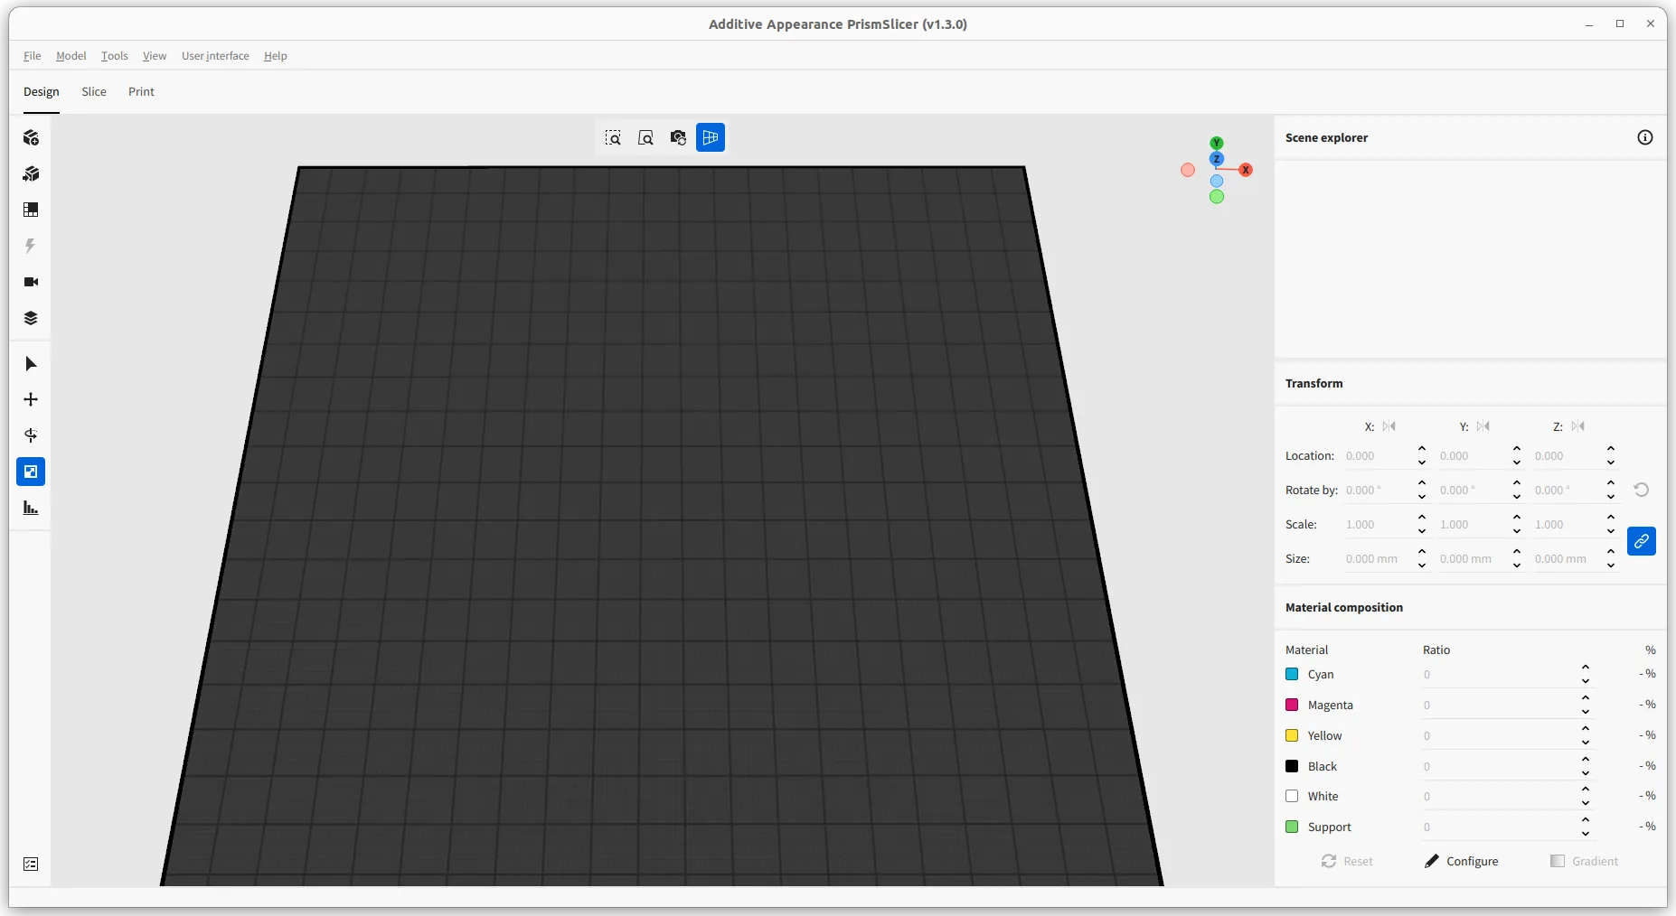
Task: Click the Magenta color swatch
Action: coord(1291,705)
